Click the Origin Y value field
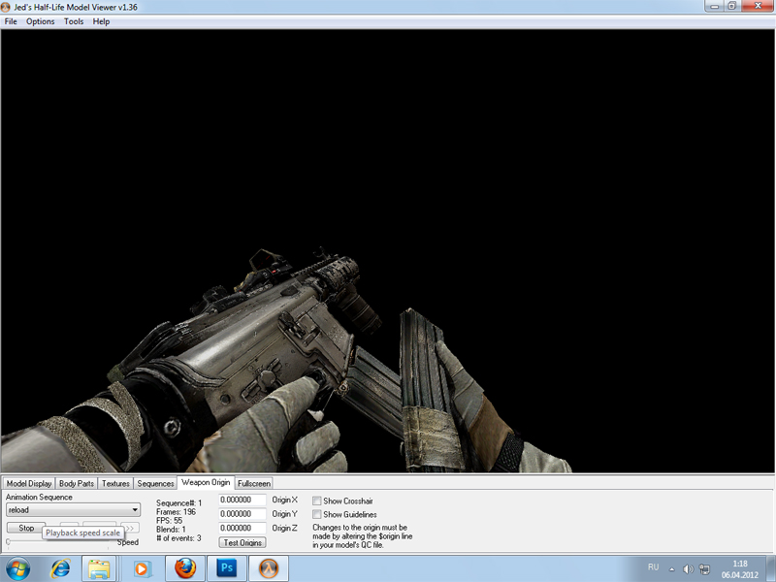776x582 pixels. pos(242,514)
